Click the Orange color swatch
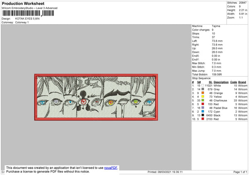The width and height of the screenshot is (249, 175). click(203, 93)
